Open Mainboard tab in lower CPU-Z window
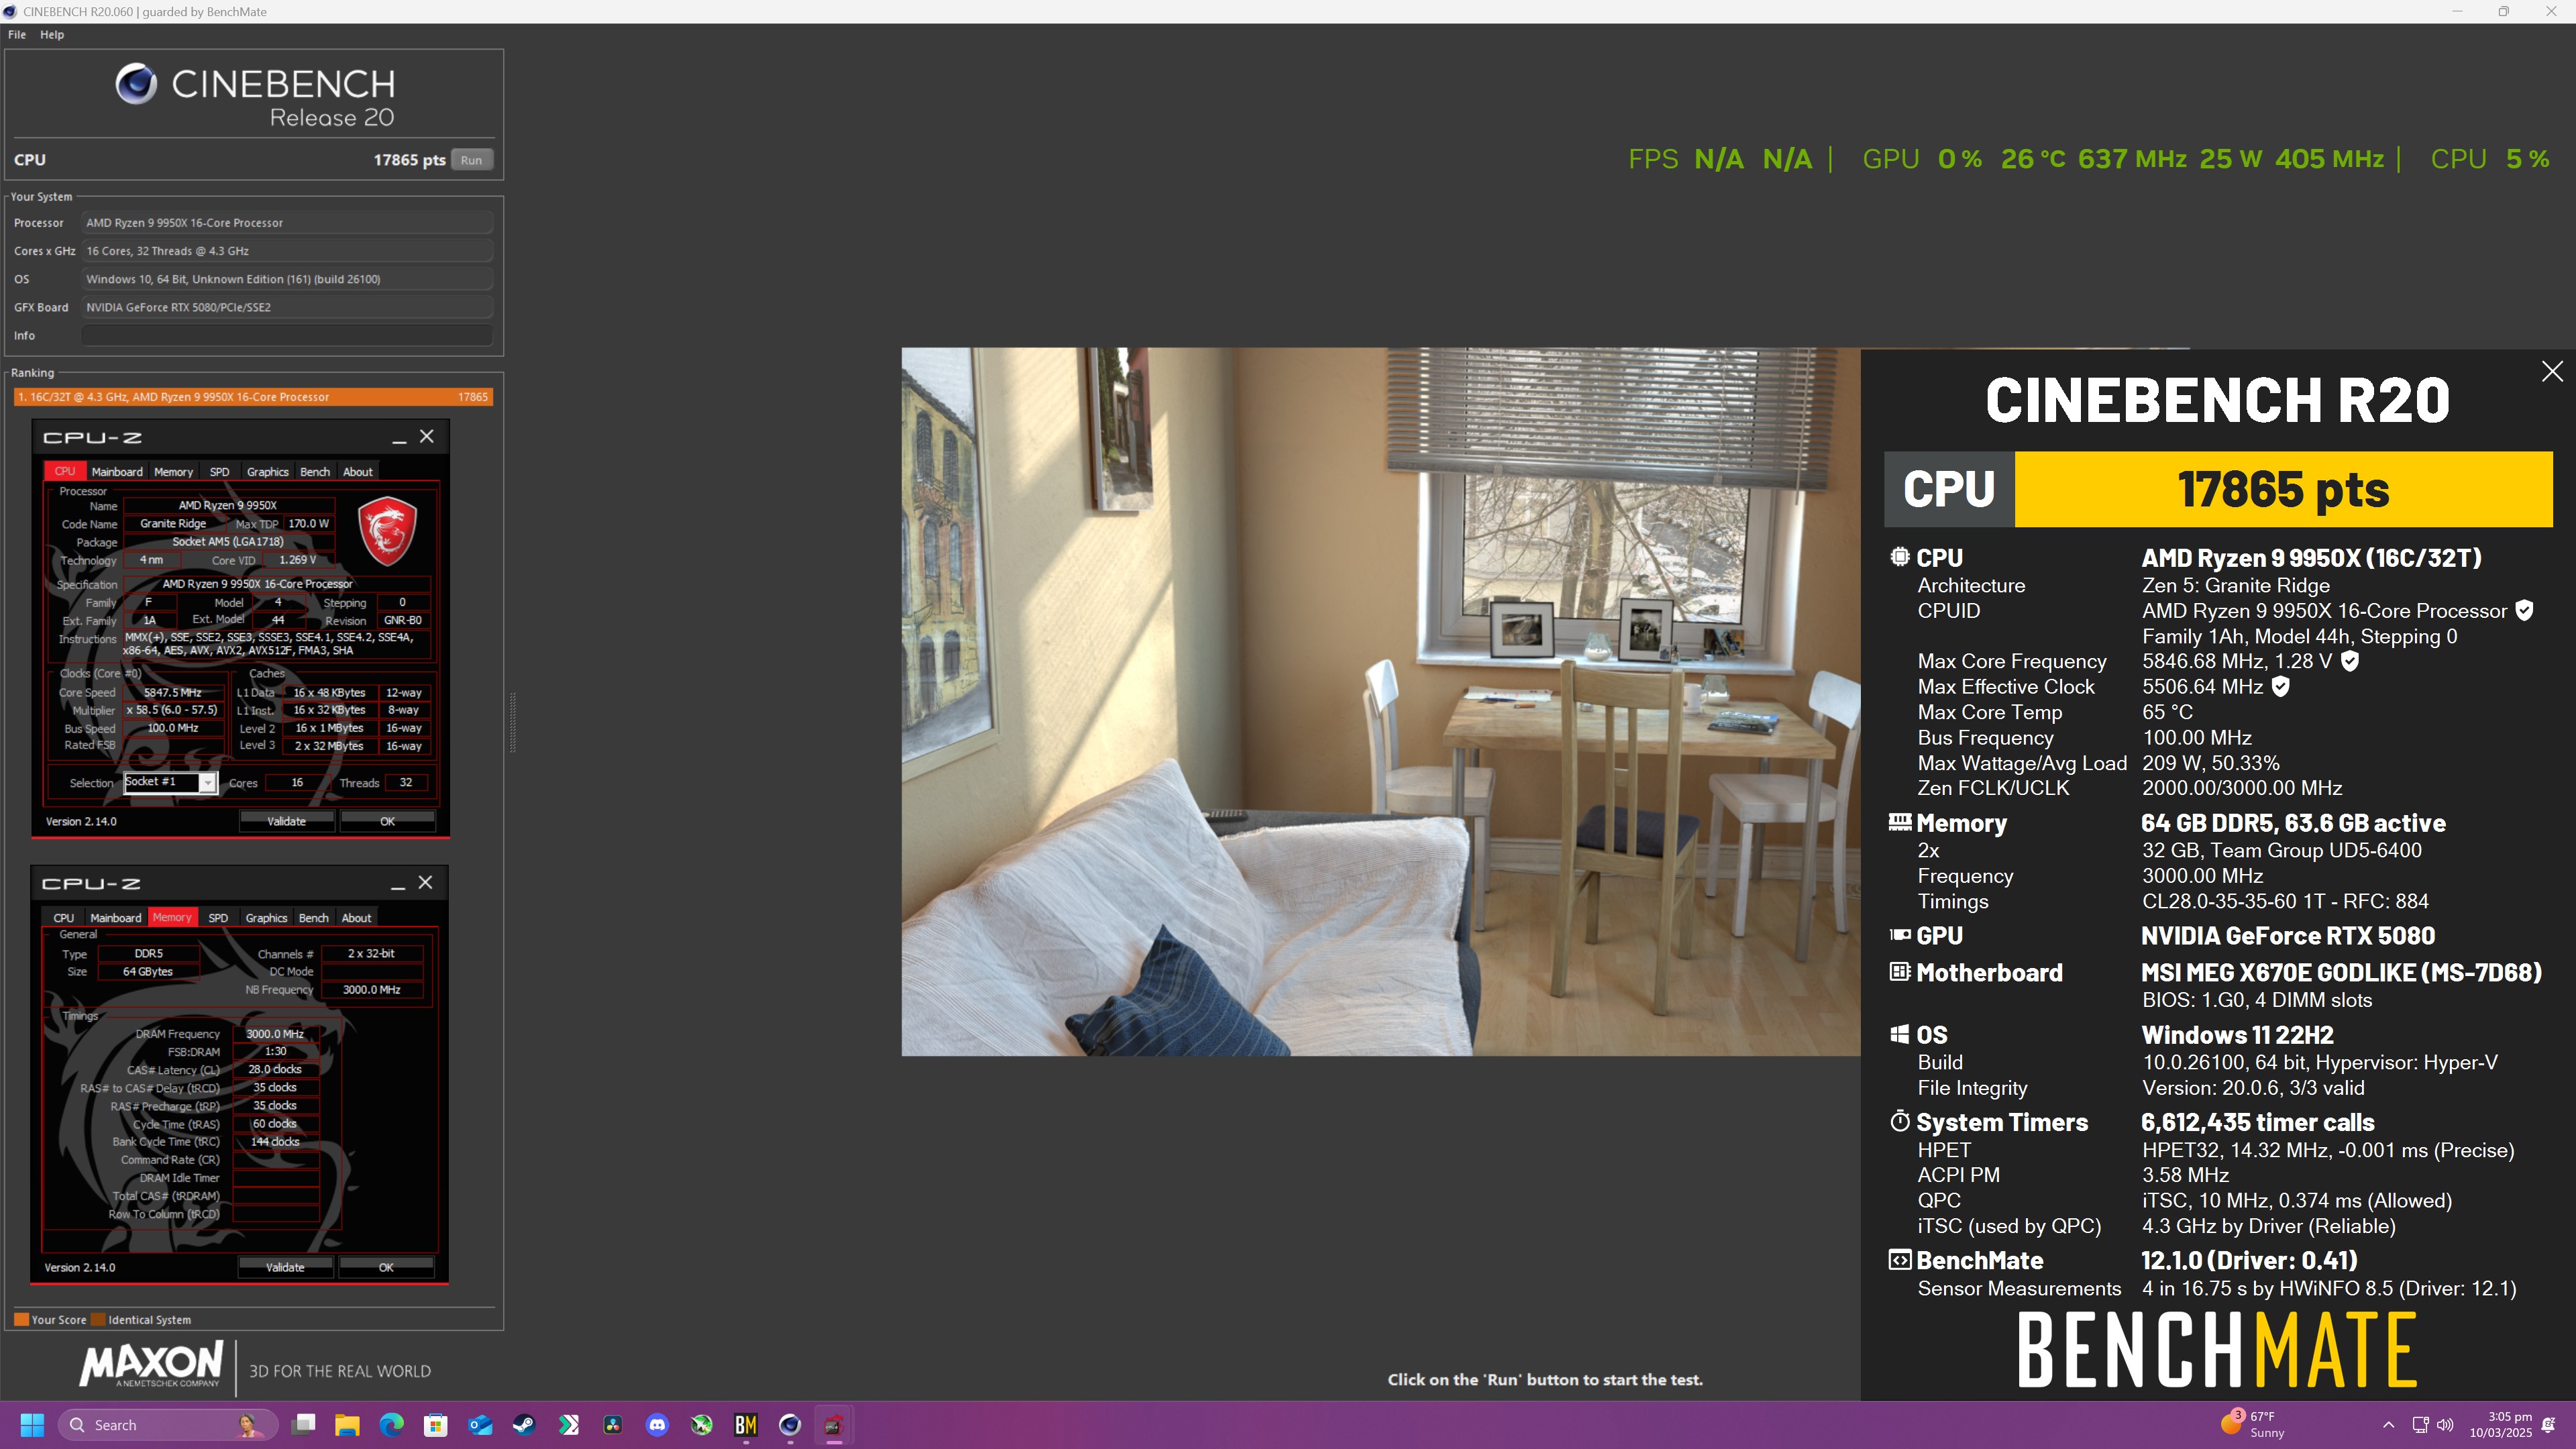Viewport: 2576px width, 1449px height. pos(116,917)
